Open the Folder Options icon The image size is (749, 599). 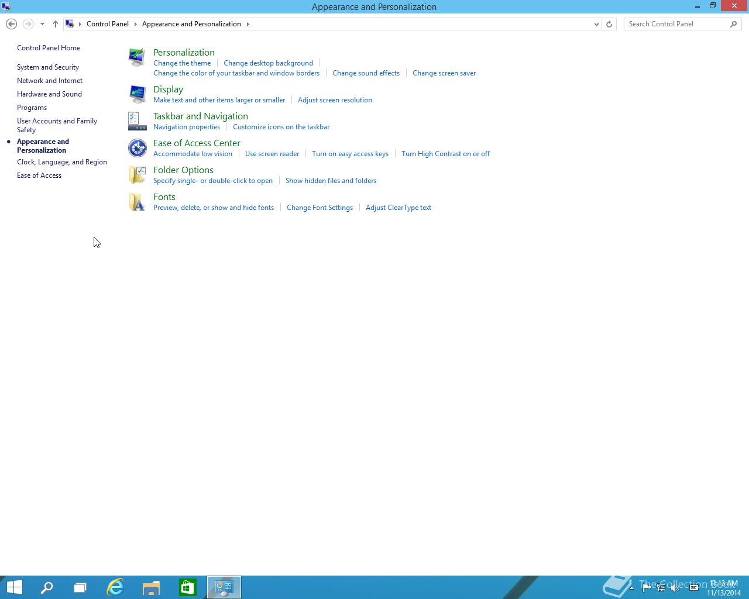click(x=137, y=175)
